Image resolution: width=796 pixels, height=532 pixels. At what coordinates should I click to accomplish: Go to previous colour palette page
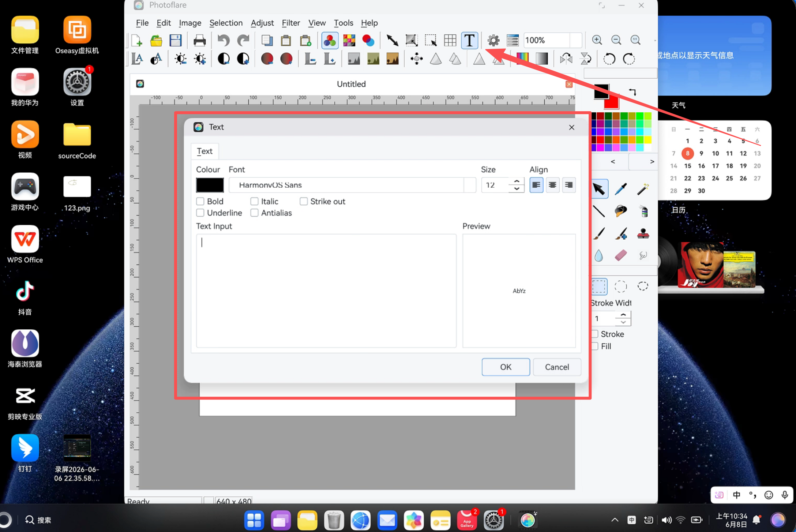tap(613, 162)
